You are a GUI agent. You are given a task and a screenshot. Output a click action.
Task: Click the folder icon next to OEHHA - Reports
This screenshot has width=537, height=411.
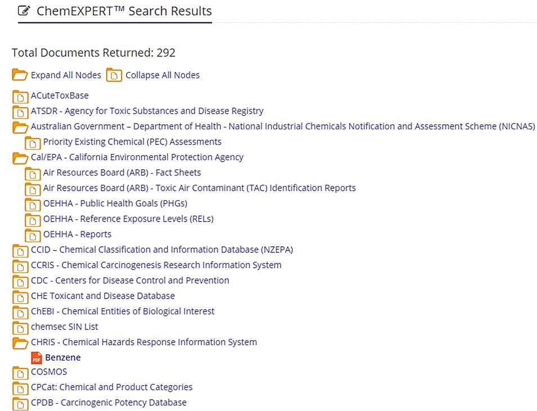pyautogui.click(x=33, y=235)
